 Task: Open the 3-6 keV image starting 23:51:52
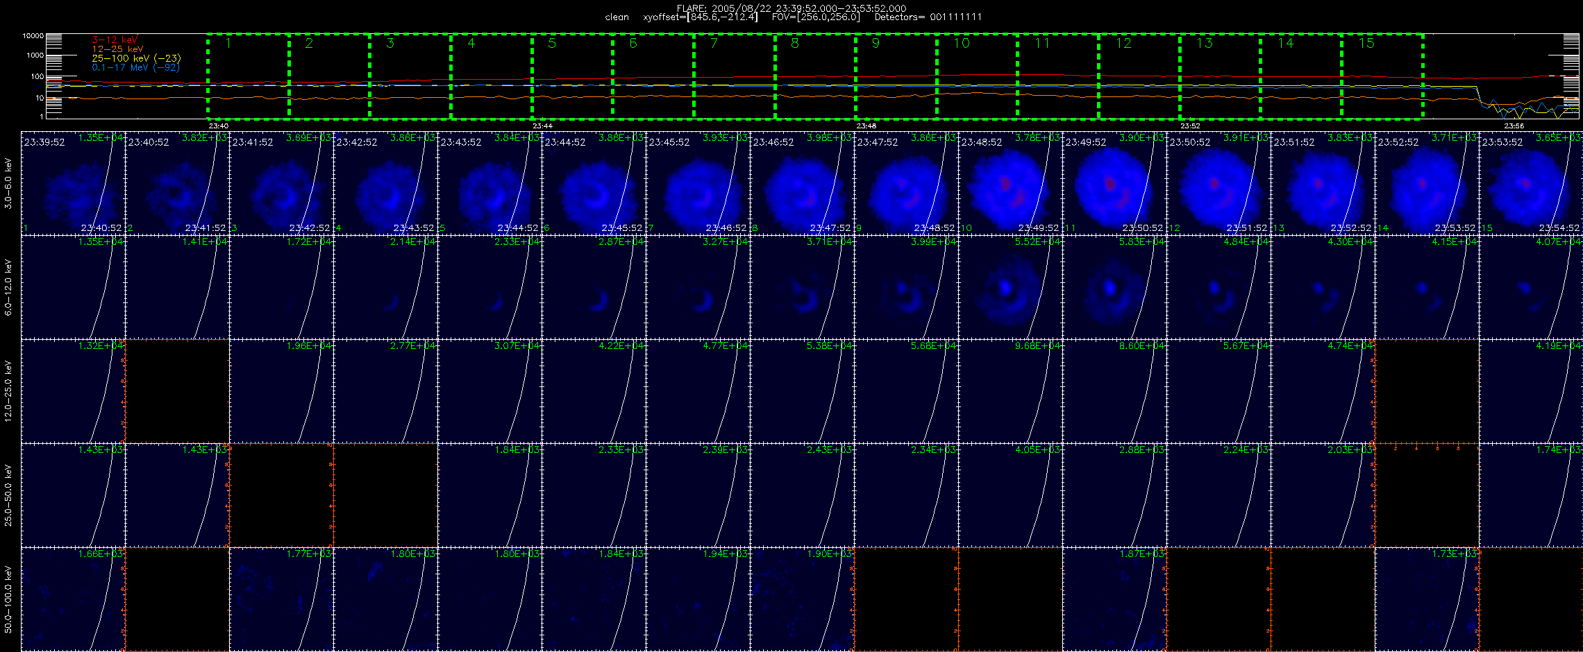pos(1323,183)
